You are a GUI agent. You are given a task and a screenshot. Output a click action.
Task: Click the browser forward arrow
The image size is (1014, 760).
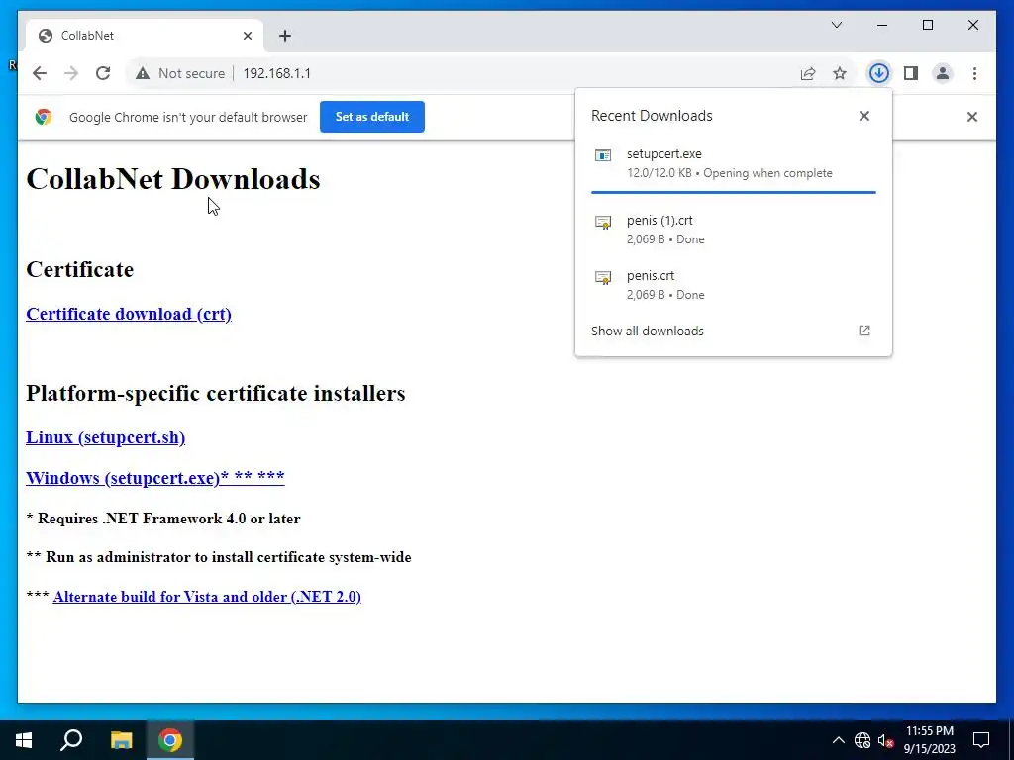71,73
